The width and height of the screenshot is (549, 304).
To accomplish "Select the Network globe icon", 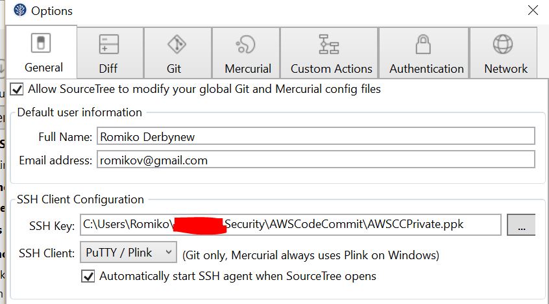I will [x=503, y=44].
